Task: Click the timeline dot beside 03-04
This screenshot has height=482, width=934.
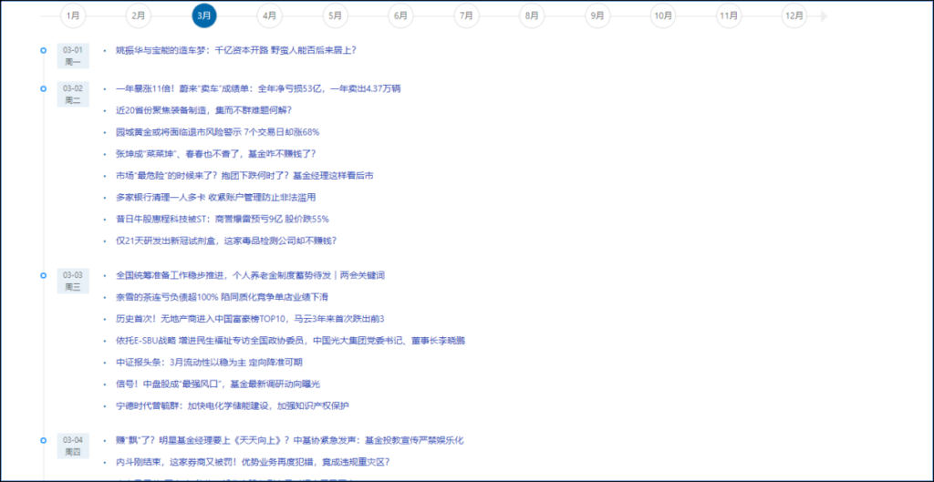Action: click(43, 439)
